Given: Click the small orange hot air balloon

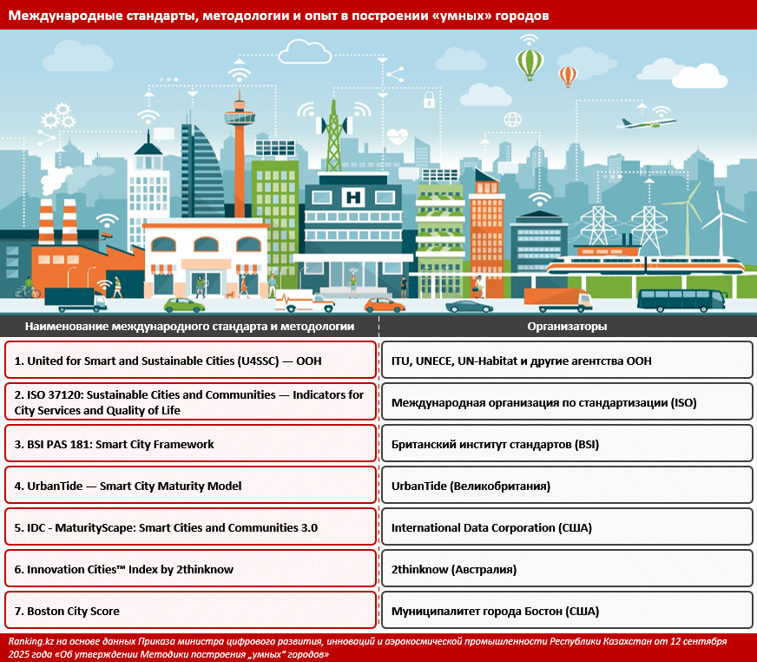Looking at the screenshot, I should 568,76.
